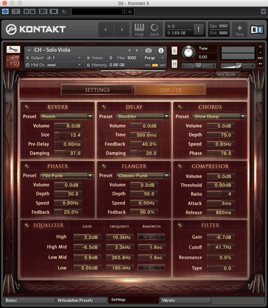Show the on-screen keyboard via Keyb icon
The height and width of the screenshot is (308, 268).
(139, 29)
